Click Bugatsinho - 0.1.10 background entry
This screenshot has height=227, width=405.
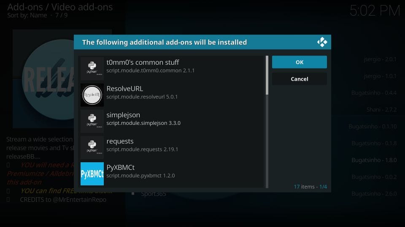(373, 127)
